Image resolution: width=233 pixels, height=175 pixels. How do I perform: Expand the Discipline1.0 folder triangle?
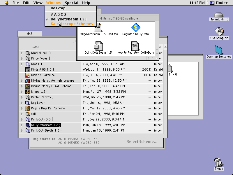[x=22, y=53]
